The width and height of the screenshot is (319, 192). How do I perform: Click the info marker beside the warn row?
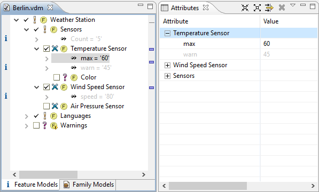tap(6, 67)
